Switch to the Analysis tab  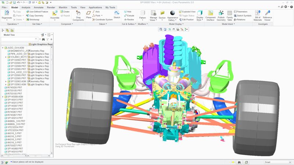(26, 7)
